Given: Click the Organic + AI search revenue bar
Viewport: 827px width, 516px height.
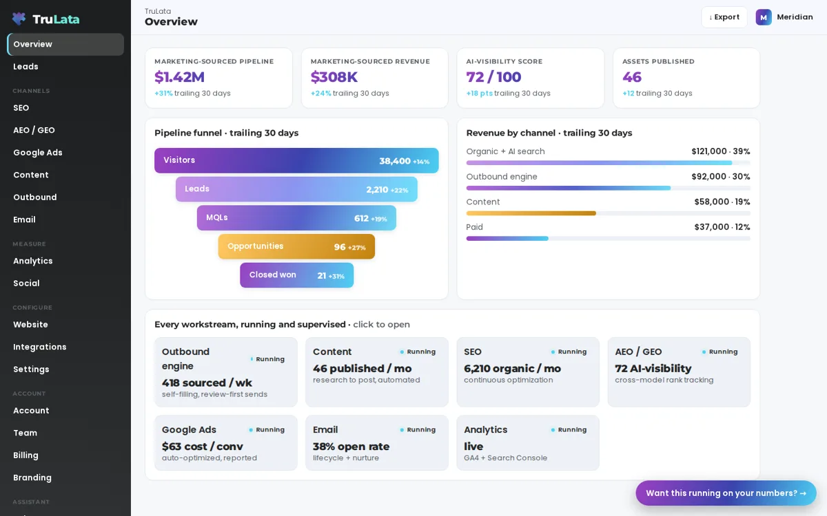Looking at the screenshot, I should click(x=608, y=163).
